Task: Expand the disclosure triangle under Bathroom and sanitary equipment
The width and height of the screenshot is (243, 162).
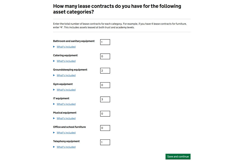Action: coord(54,47)
